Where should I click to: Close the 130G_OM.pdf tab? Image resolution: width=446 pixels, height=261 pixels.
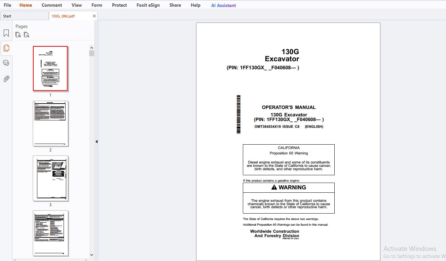[x=94, y=16]
